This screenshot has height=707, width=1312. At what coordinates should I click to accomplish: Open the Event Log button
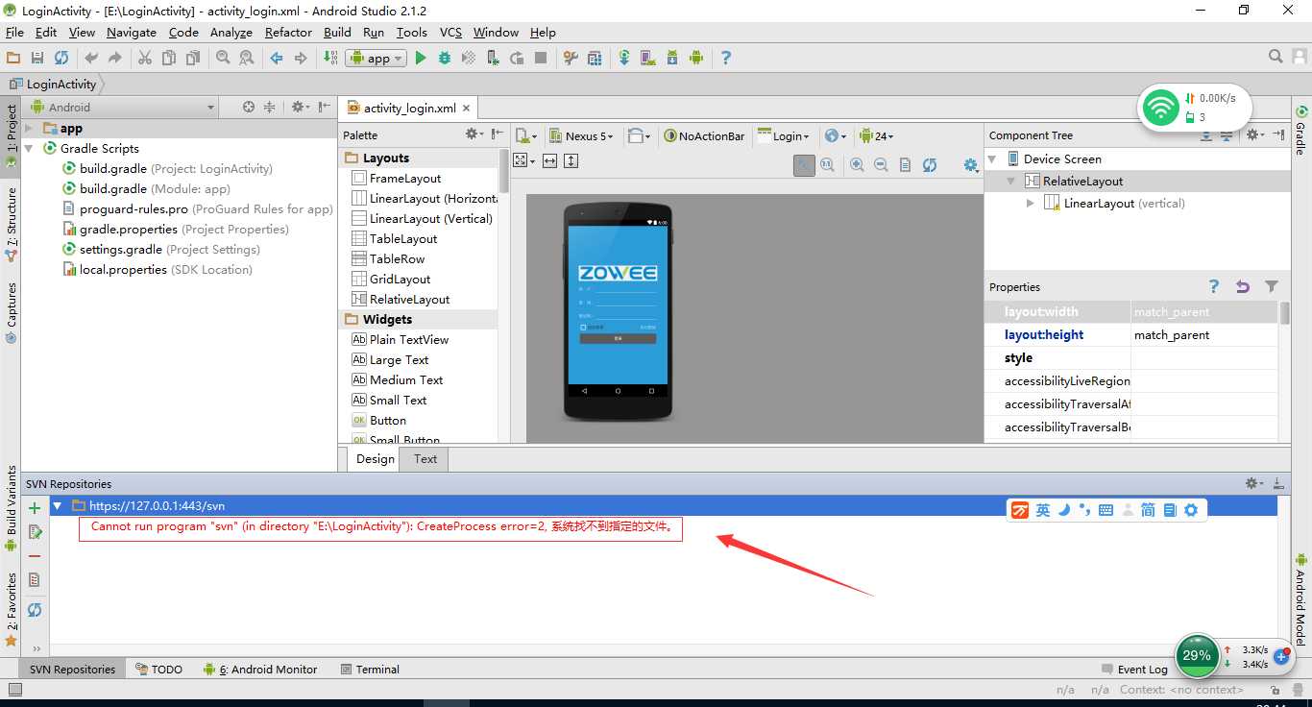coord(1135,670)
